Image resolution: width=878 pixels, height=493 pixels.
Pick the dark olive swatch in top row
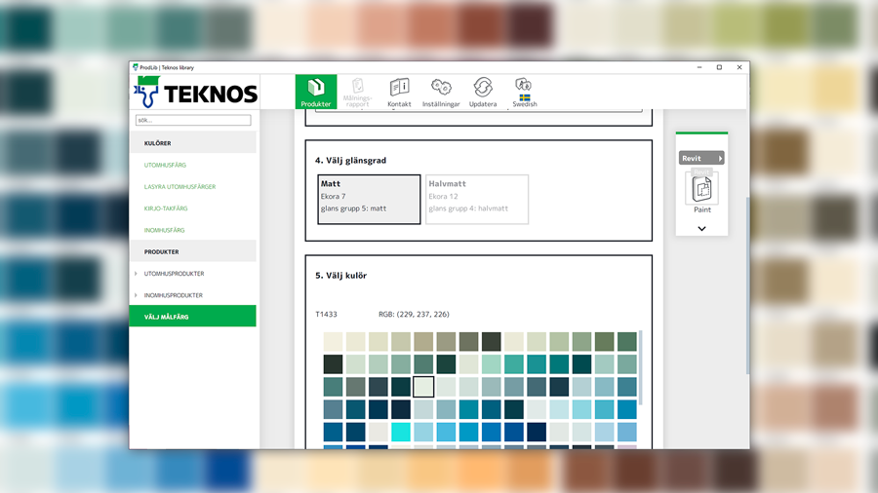(491, 342)
